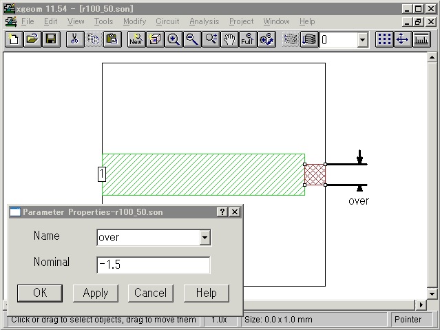
Task: Open the Help menu
Action: click(307, 21)
